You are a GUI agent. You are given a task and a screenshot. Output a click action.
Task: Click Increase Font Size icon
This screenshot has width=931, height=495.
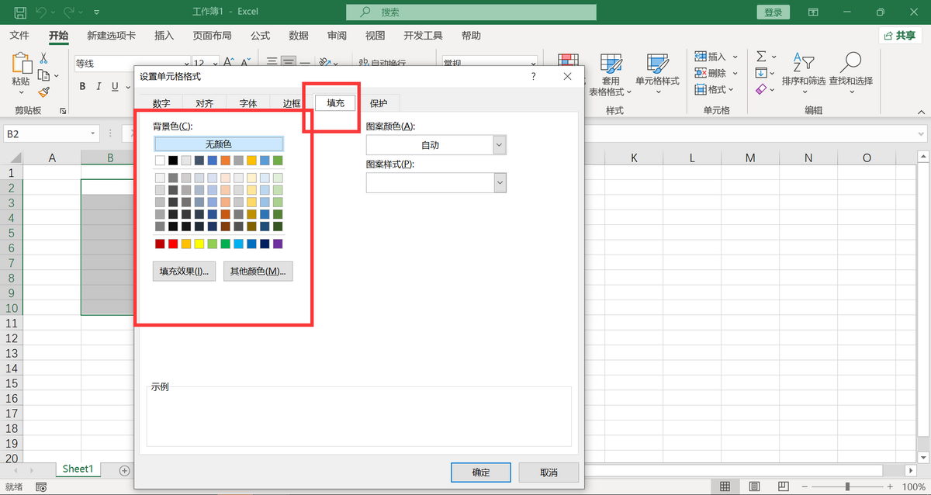(229, 62)
